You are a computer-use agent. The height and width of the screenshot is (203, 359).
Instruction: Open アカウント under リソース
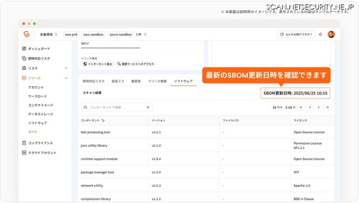pyautogui.click(x=36, y=87)
